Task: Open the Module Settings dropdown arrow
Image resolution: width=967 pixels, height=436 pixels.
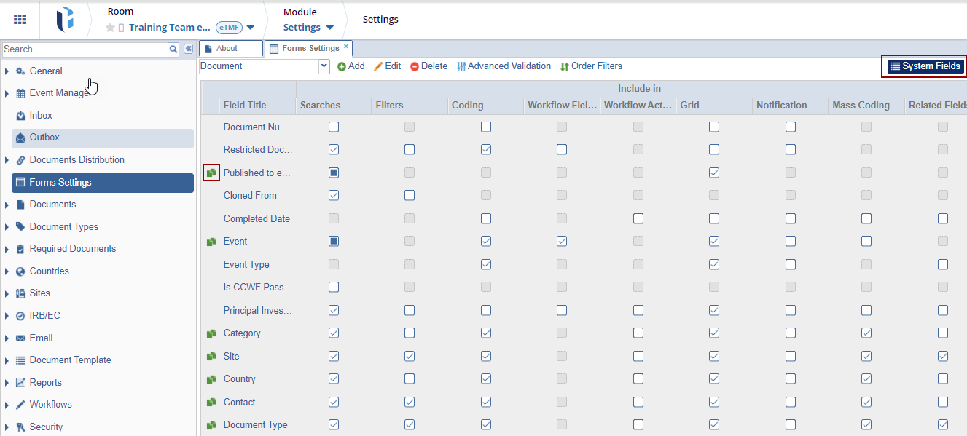Action: [330, 28]
